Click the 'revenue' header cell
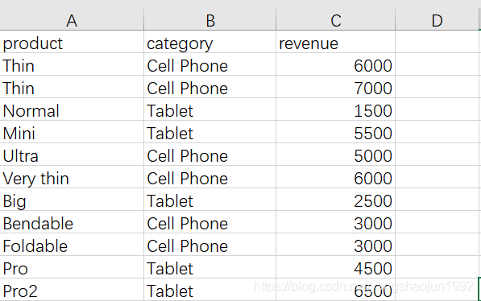 pos(336,42)
